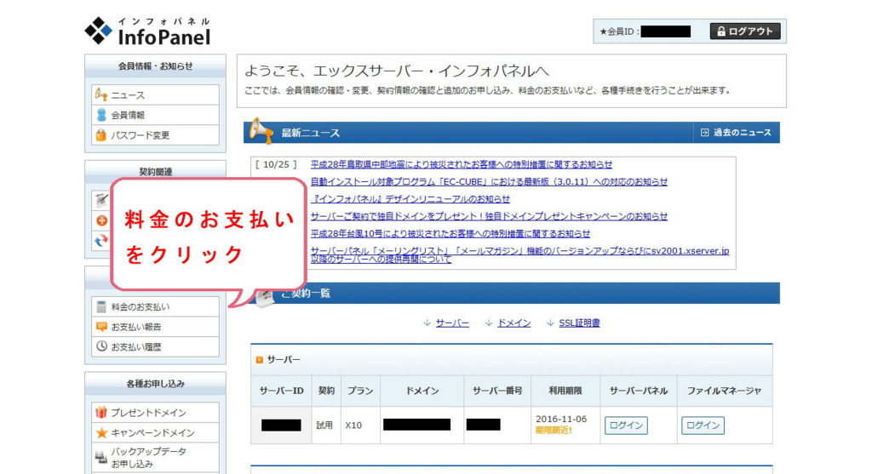Jump to サーバー contract section link

point(451,323)
